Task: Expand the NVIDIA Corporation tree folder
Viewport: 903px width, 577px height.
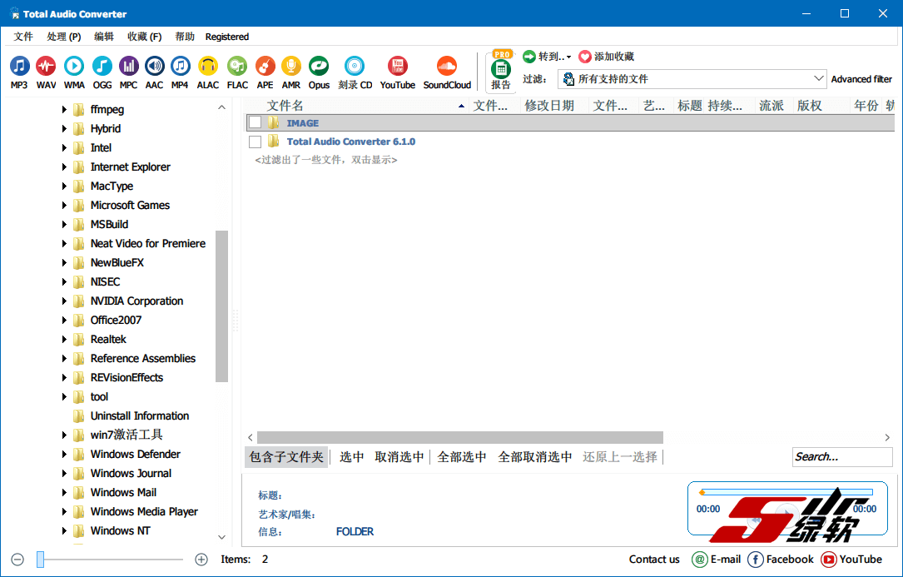Action: [x=64, y=301]
